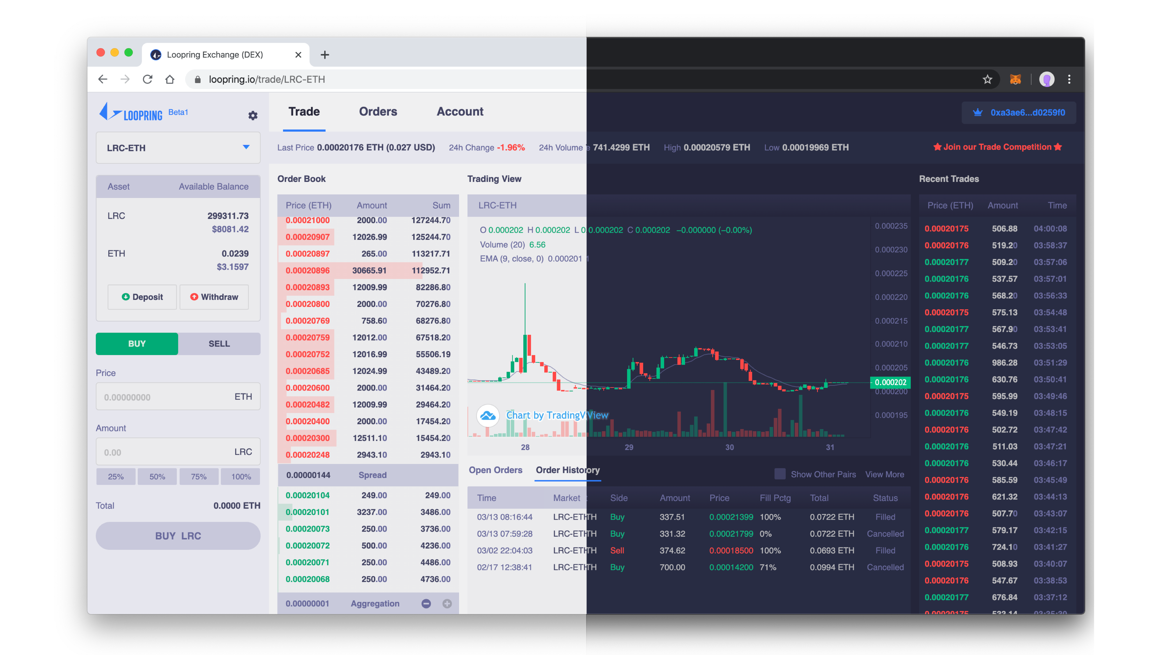1165x655 pixels.
Task: Open the Chrome three-dot menu
Action: pos(1069,79)
